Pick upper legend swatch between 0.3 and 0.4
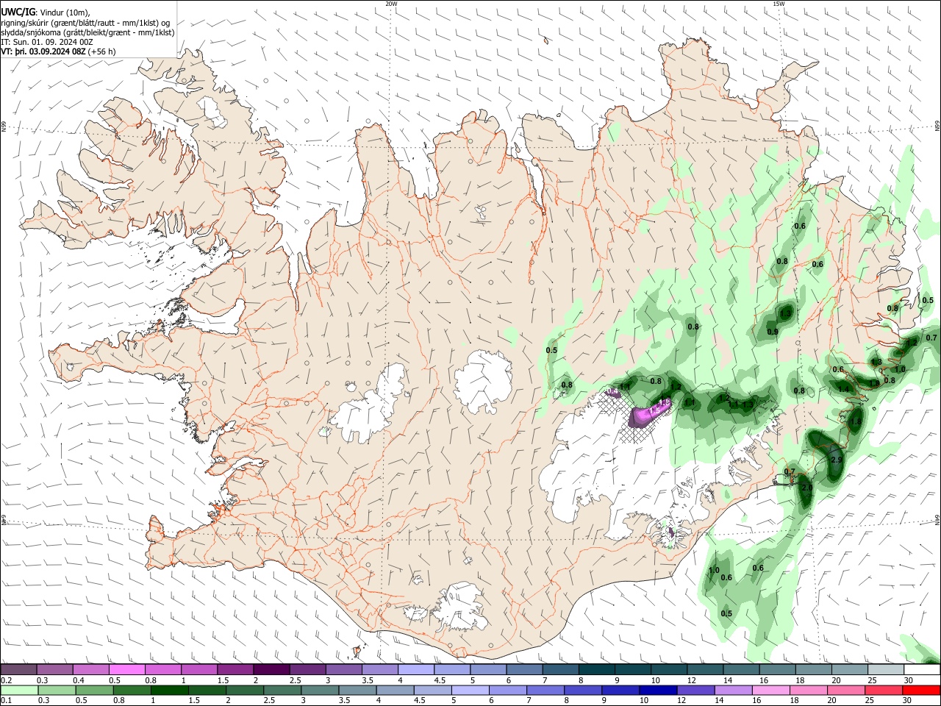The height and width of the screenshot is (706, 941). click(x=55, y=670)
